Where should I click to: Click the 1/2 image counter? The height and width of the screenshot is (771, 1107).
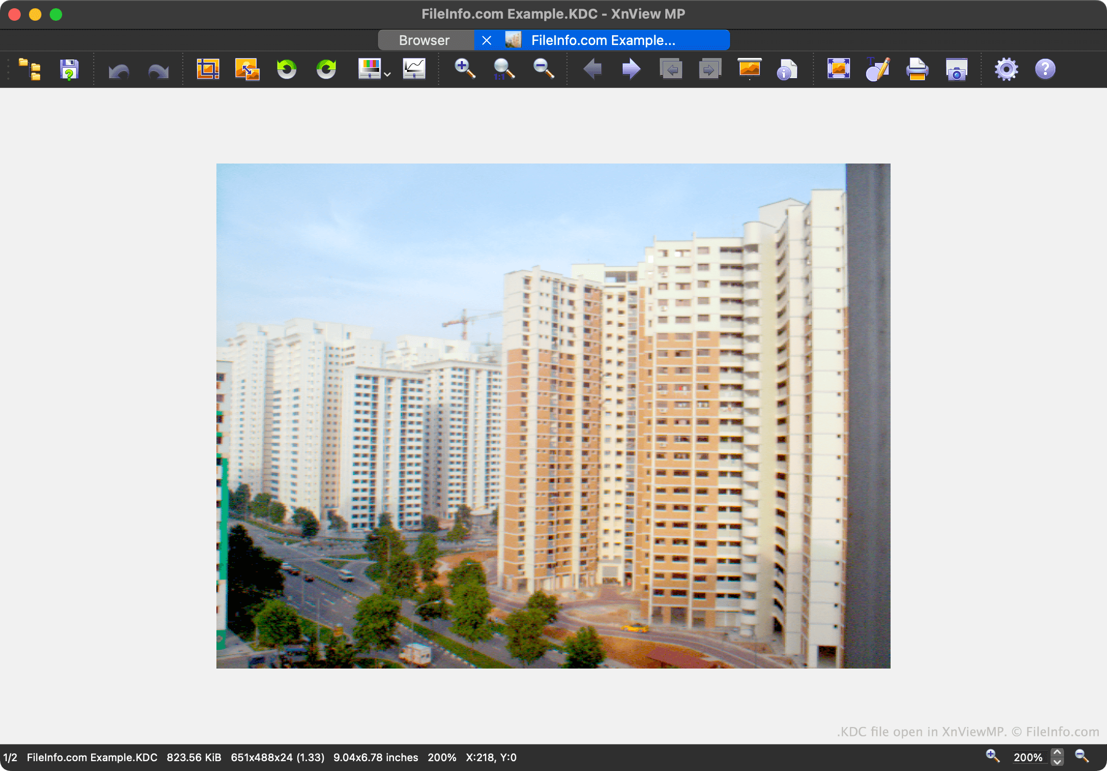10,758
